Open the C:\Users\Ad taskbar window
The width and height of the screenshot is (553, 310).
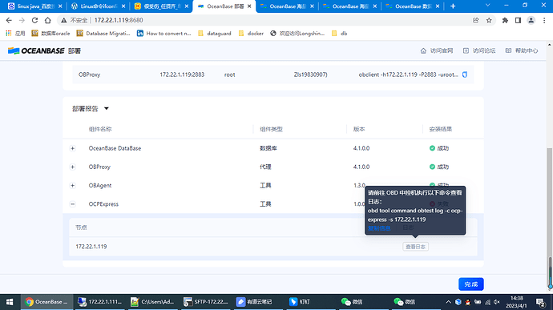(x=152, y=302)
